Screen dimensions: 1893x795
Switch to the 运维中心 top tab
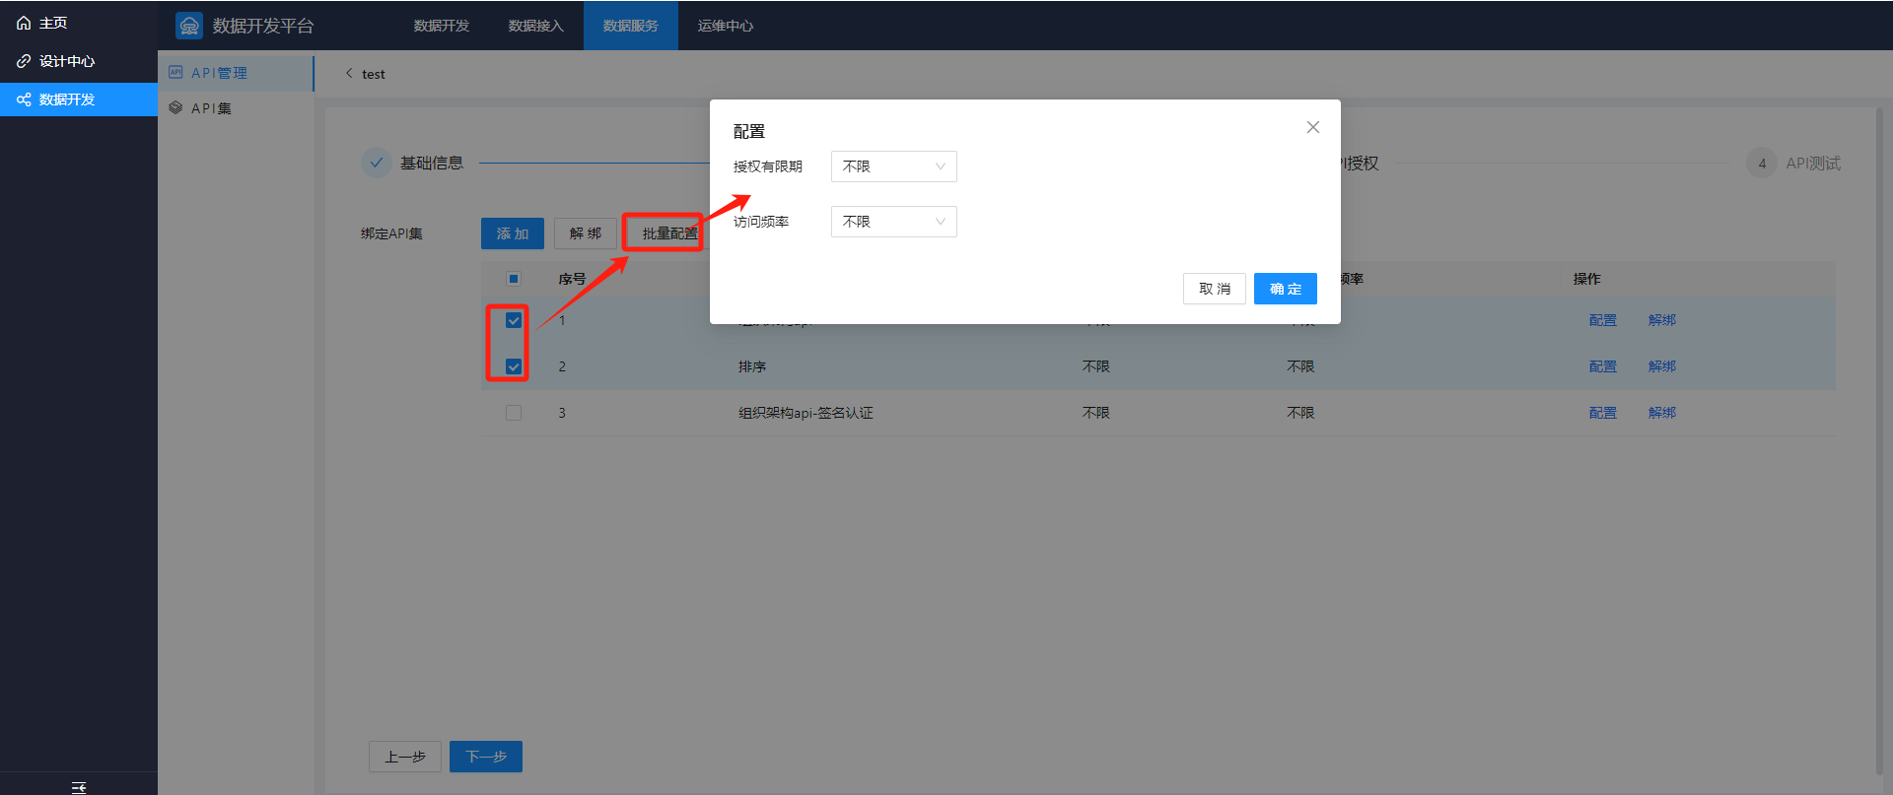[x=725, y=26]
